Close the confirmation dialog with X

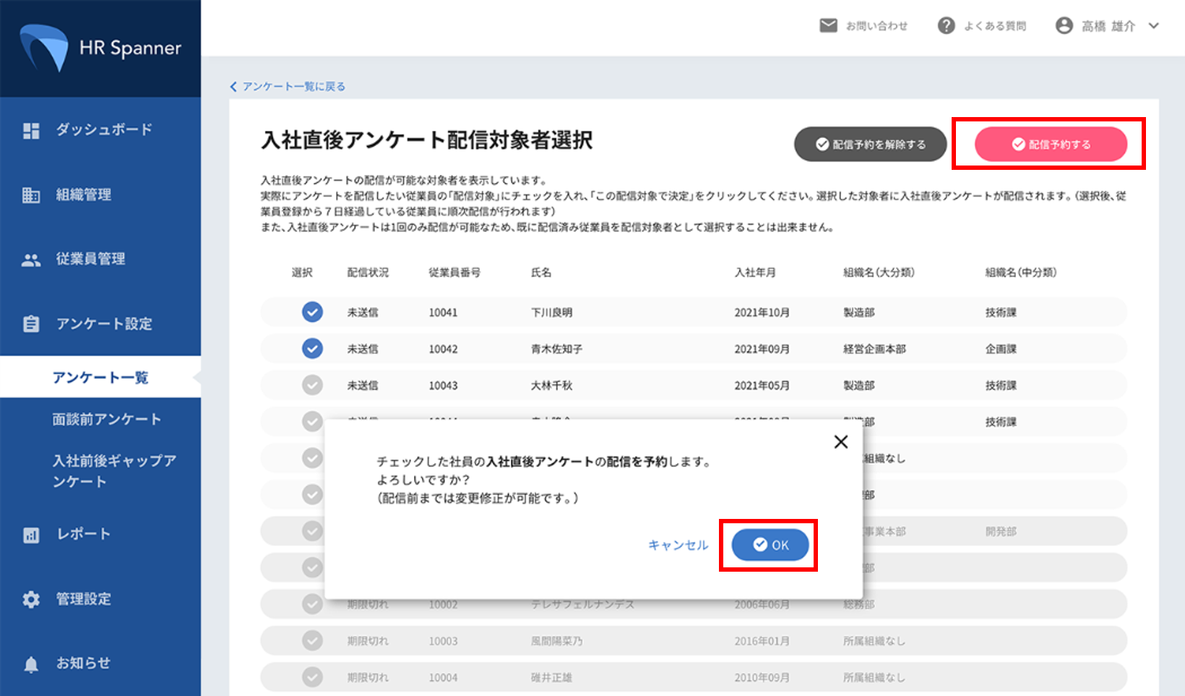841,442
